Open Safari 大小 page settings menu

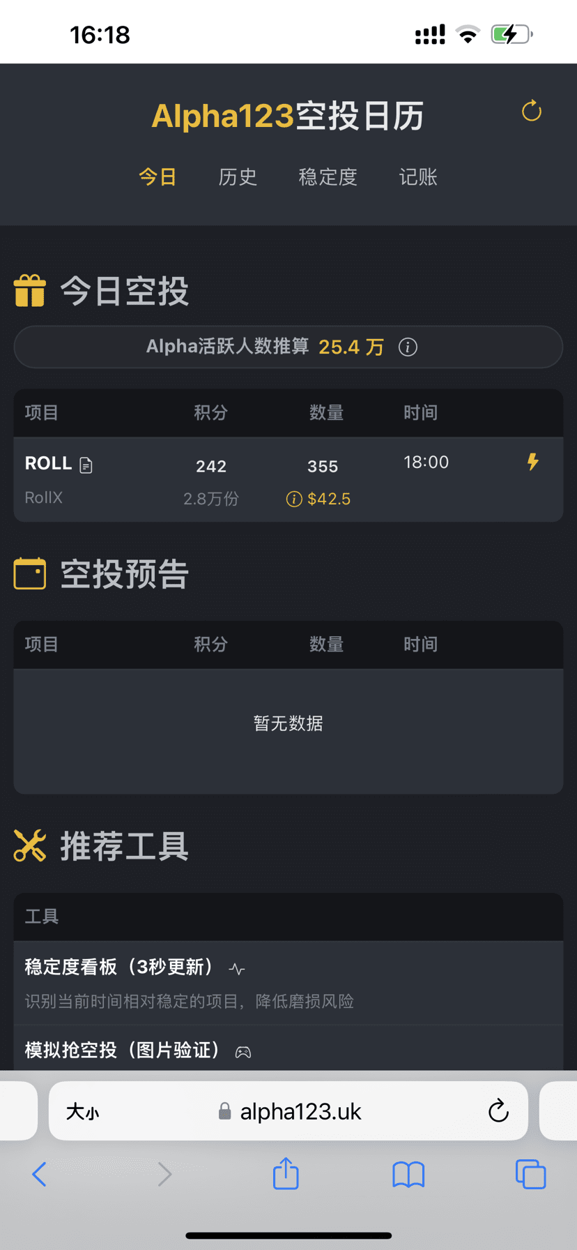tap(82, 1111)
